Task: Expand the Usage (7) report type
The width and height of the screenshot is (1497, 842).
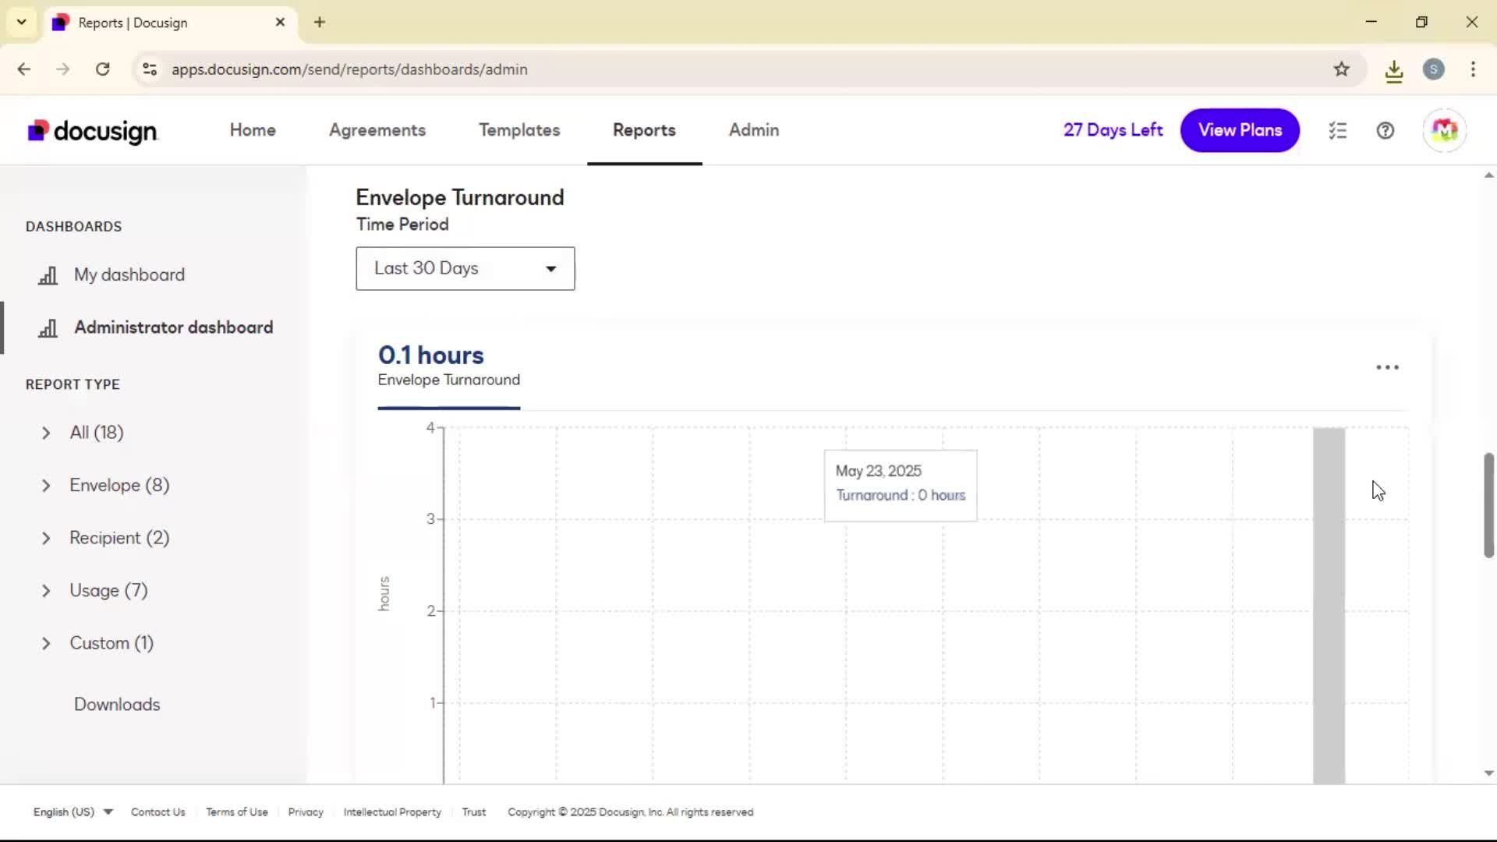Action: [46, 591]
